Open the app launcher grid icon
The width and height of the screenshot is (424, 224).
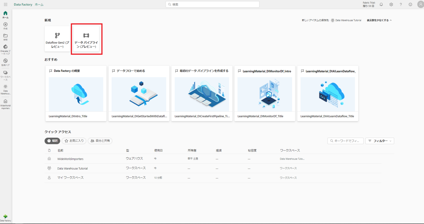coord(5,5)
